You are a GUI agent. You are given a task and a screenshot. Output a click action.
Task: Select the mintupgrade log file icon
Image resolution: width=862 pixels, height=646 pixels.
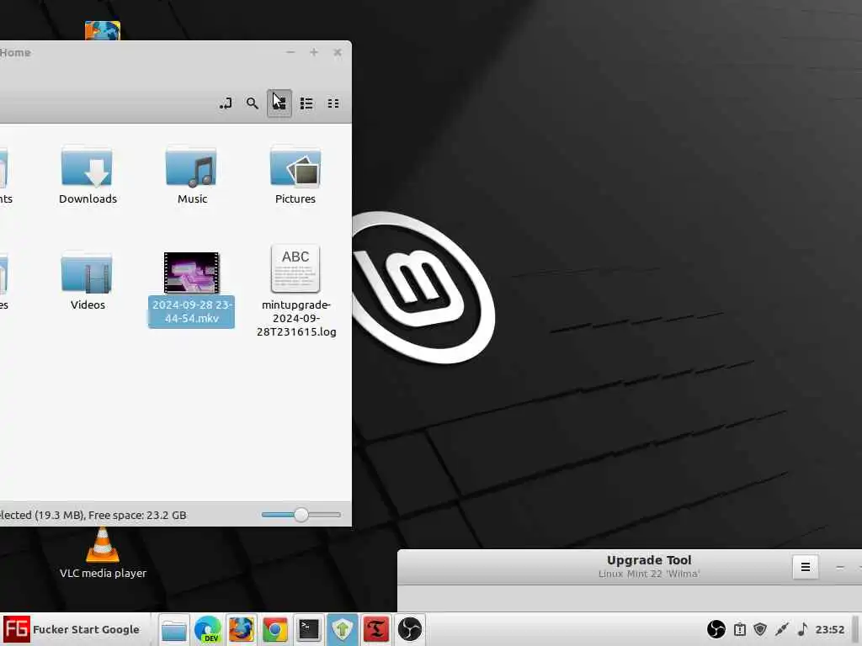pyautogui.click(x=295, y=268)
